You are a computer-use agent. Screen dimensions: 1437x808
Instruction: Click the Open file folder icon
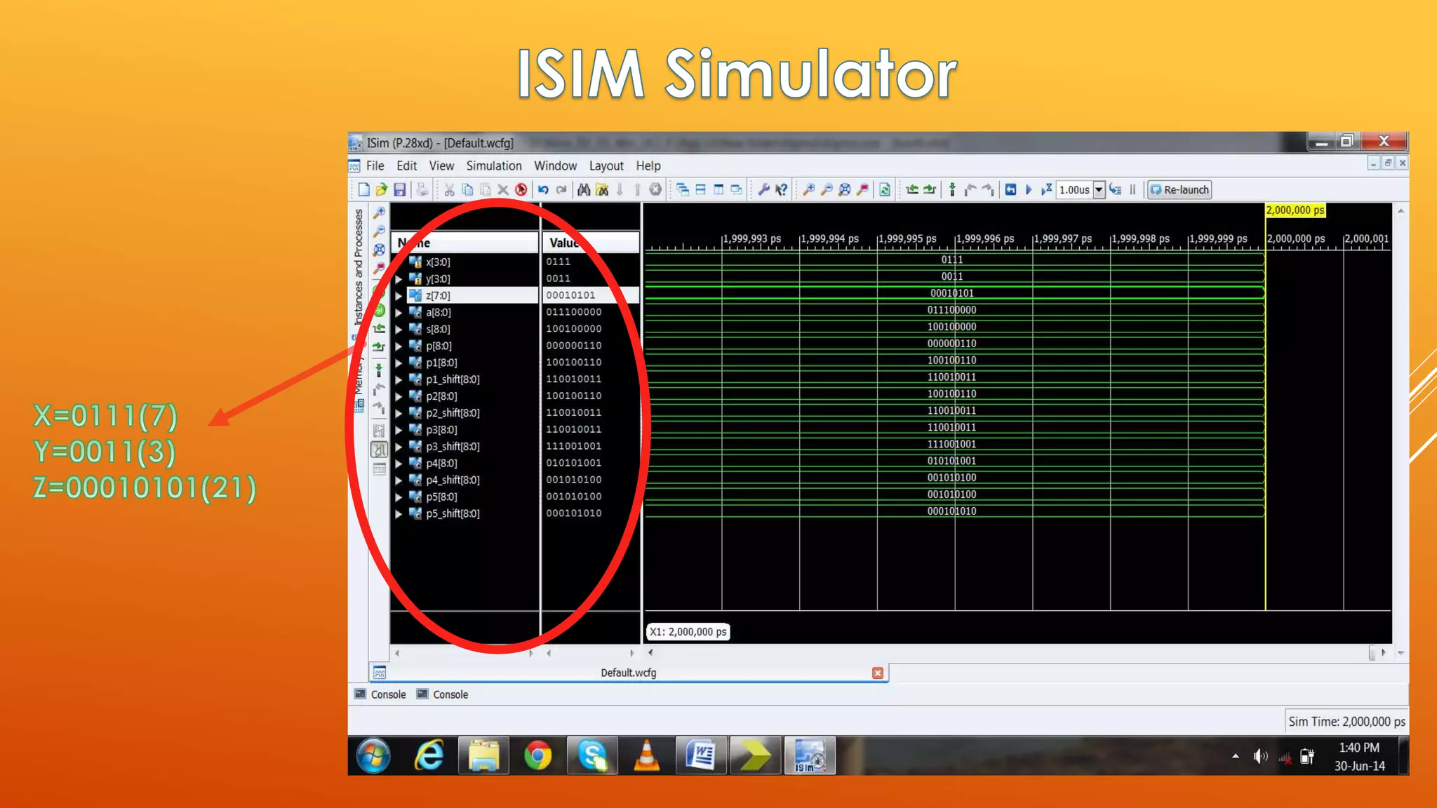tap(381, 189)
